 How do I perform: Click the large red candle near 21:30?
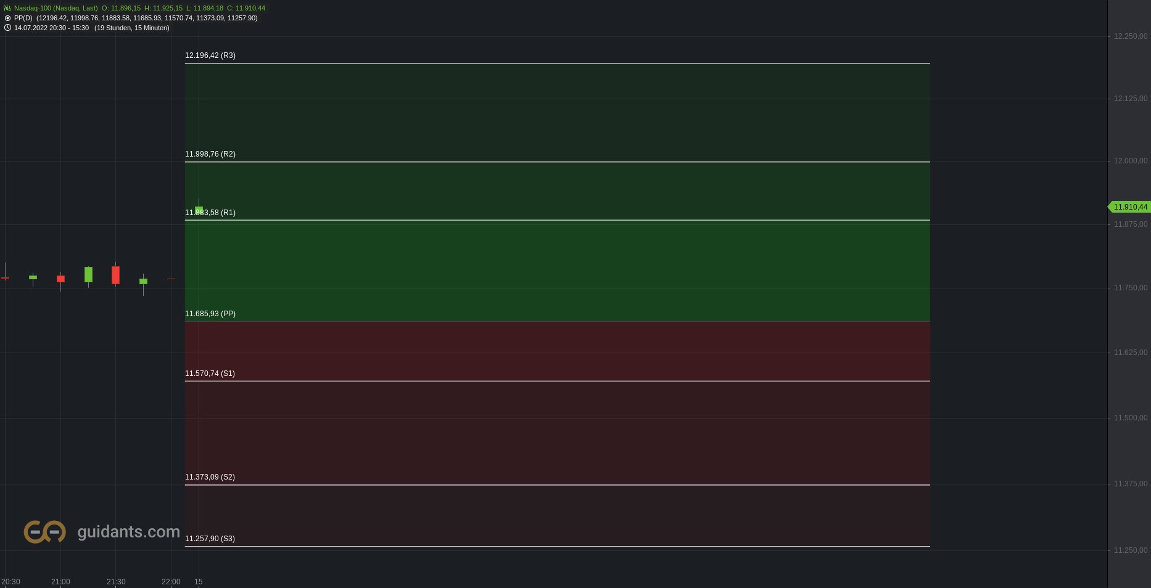[115, 275]
